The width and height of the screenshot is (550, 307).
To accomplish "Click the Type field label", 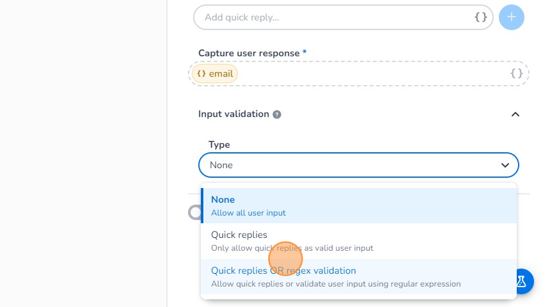I will point(219,145).
